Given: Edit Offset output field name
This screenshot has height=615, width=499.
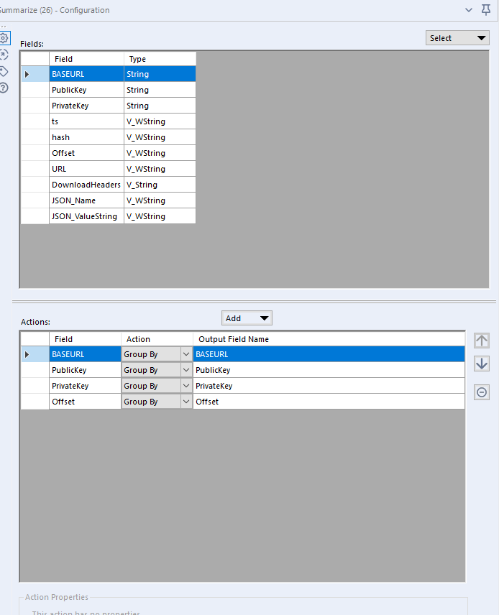Looking at the screenshot, I should tap(329, 402).
